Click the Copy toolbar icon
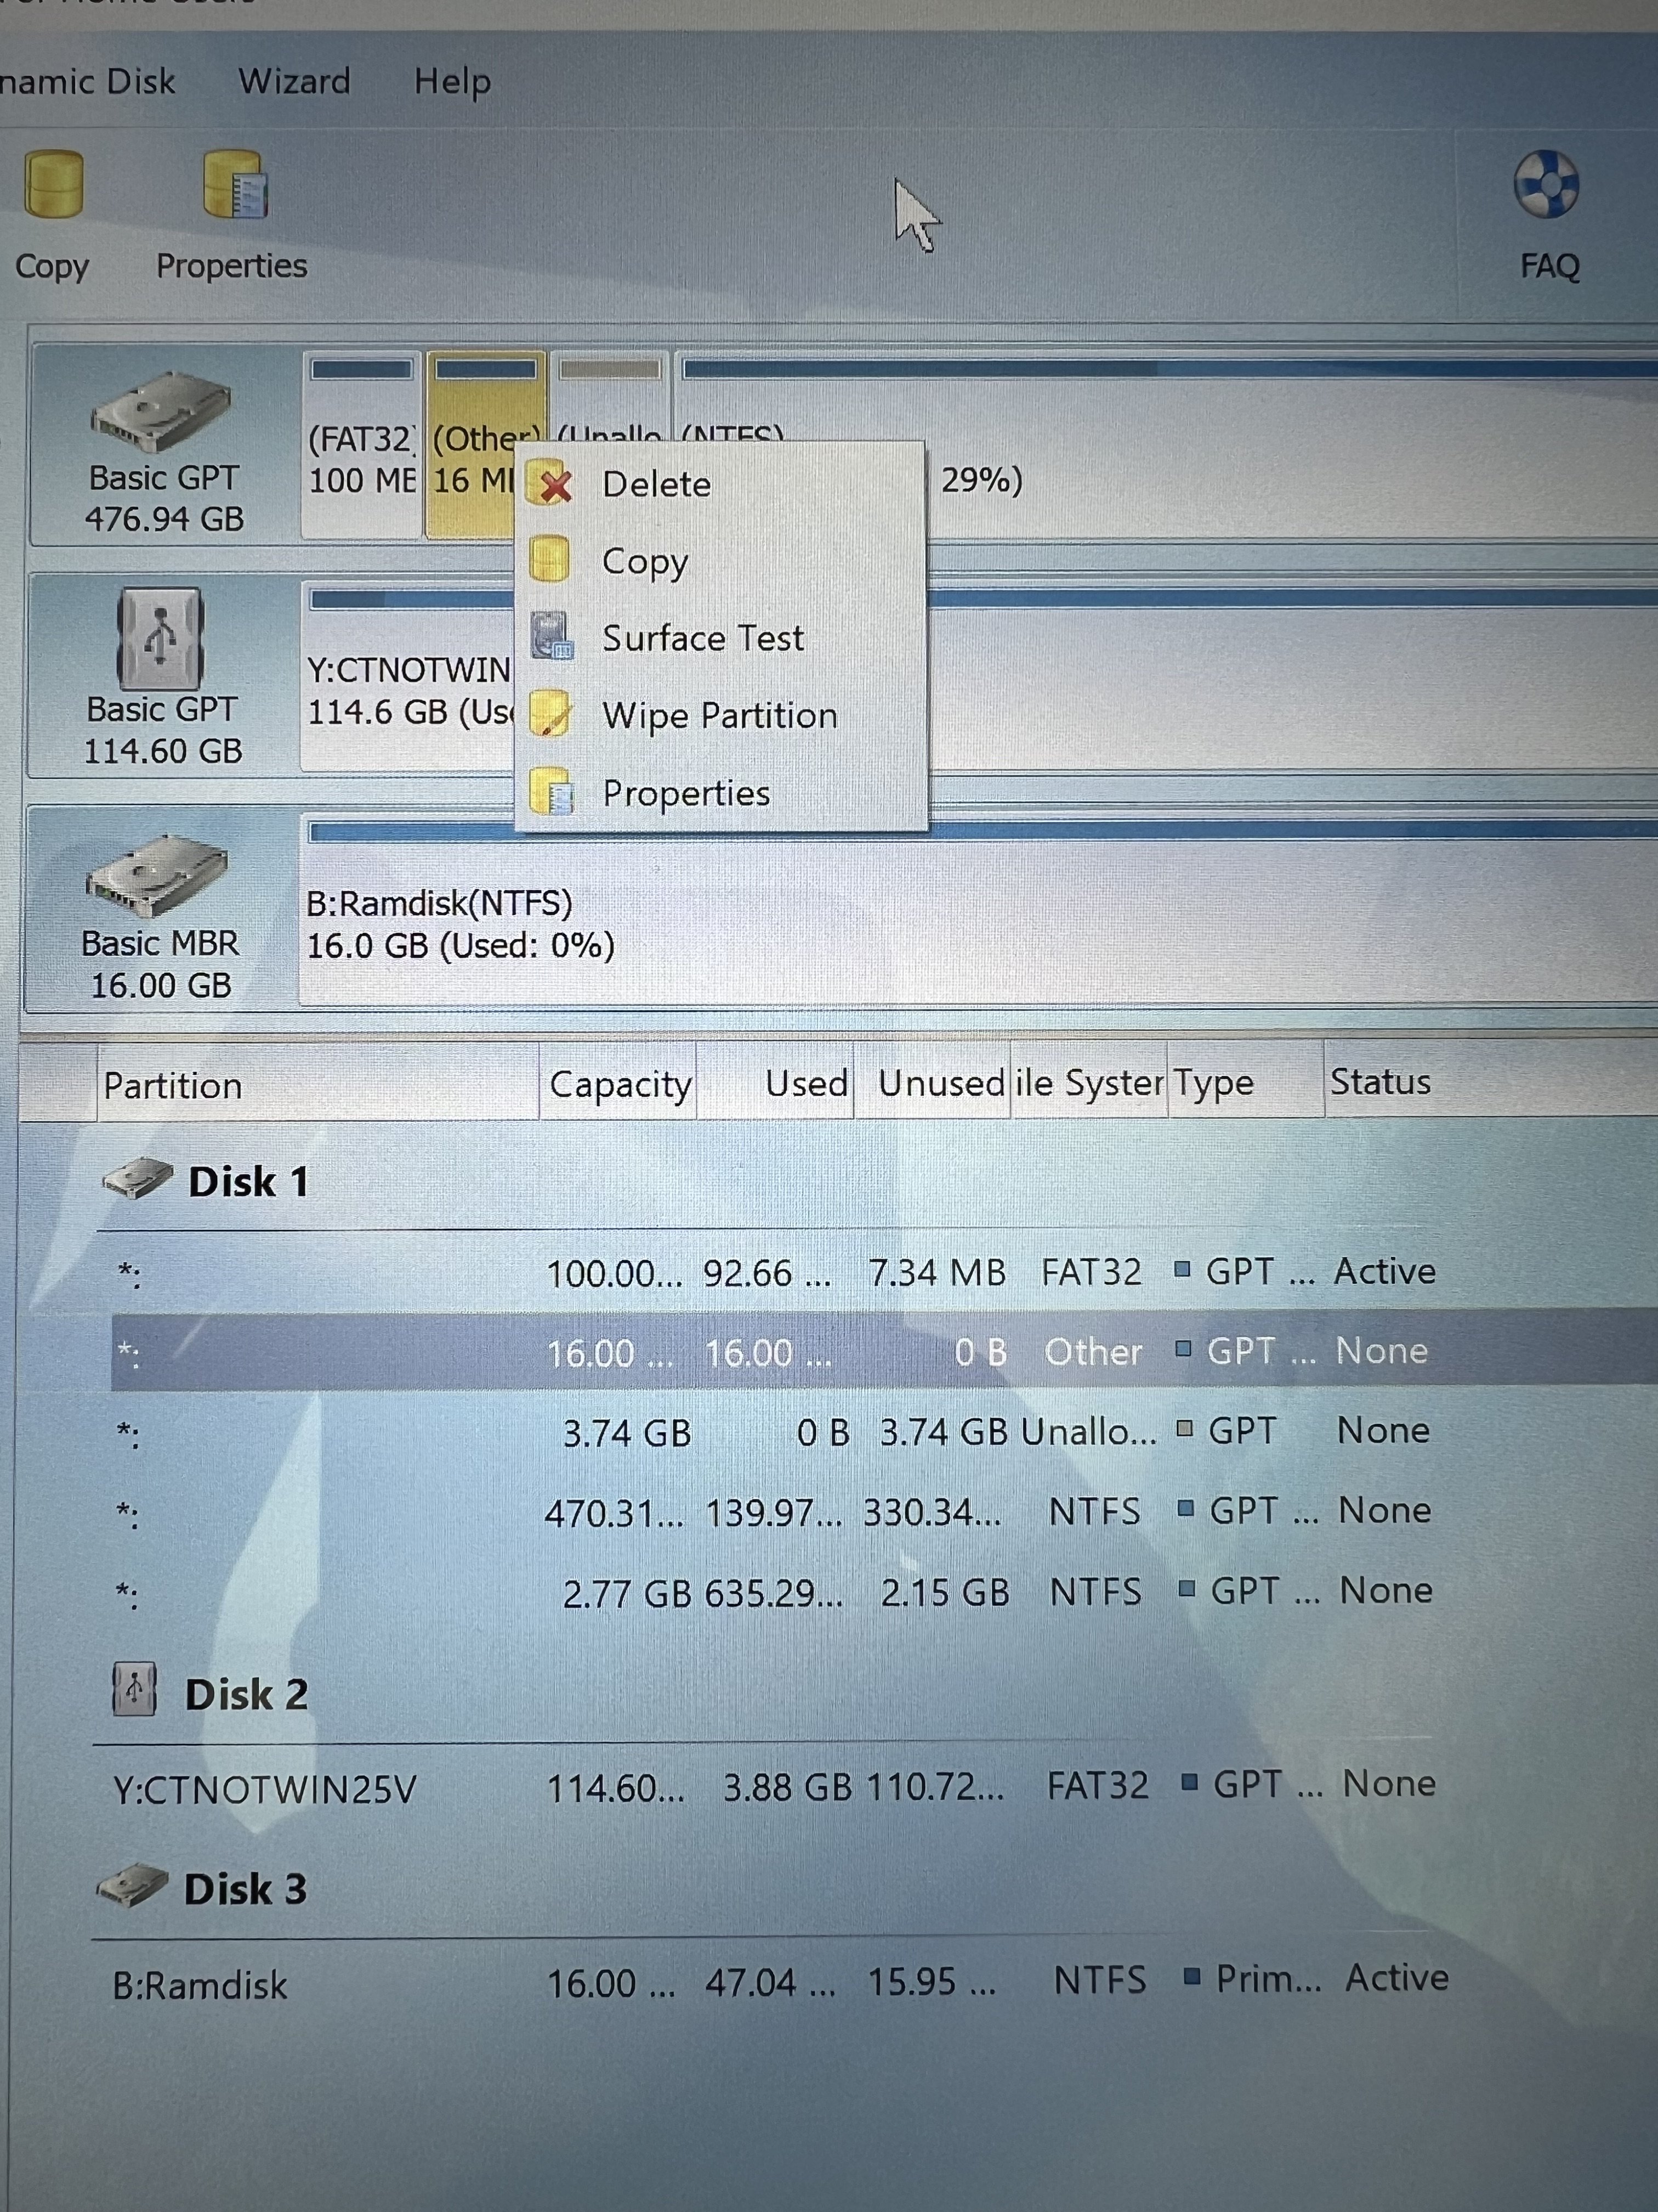Screen dimensions: 1658x2212 click(53, 185)
